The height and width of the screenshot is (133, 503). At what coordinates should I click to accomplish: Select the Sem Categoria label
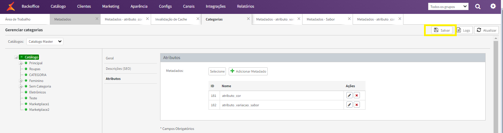pyautogui.click(x=40, y=86)
